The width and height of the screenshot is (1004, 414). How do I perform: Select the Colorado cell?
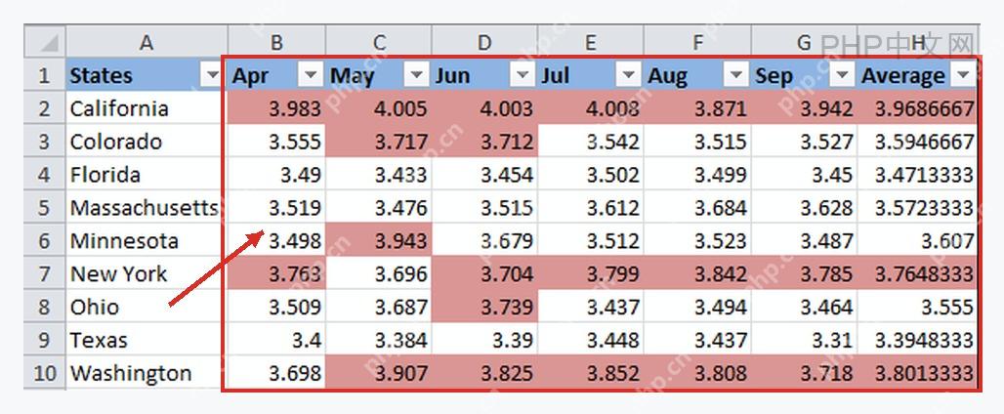[146, 142]
